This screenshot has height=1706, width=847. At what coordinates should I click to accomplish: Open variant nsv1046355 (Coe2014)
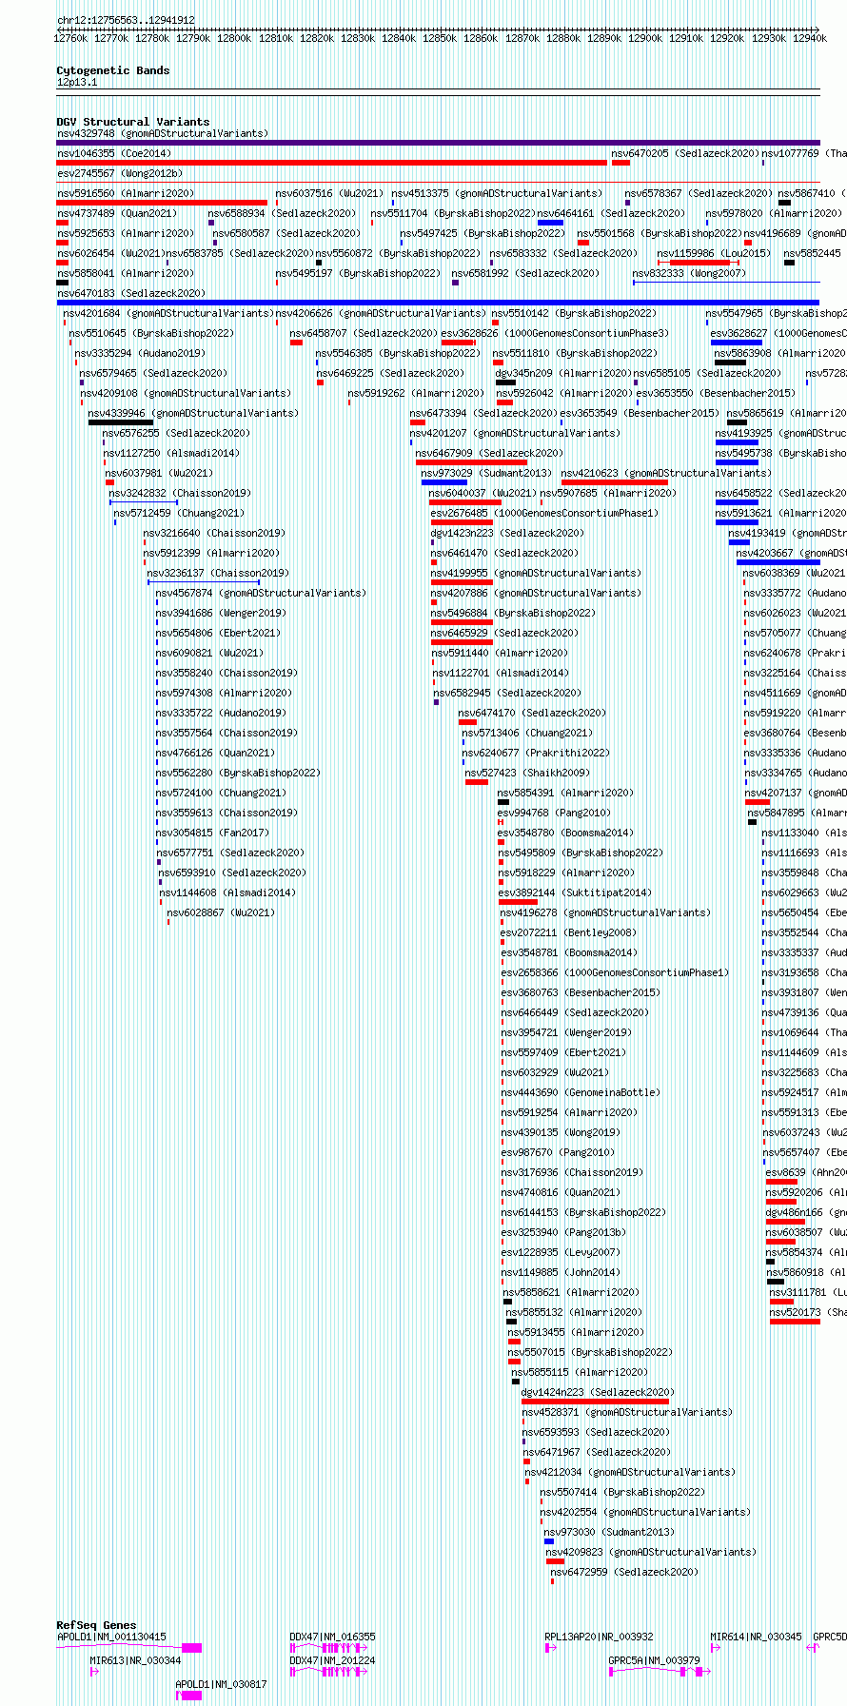(114, 153)
